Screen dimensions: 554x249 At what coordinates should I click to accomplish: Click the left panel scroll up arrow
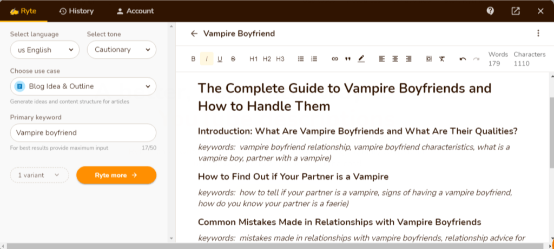coord(172,26)
